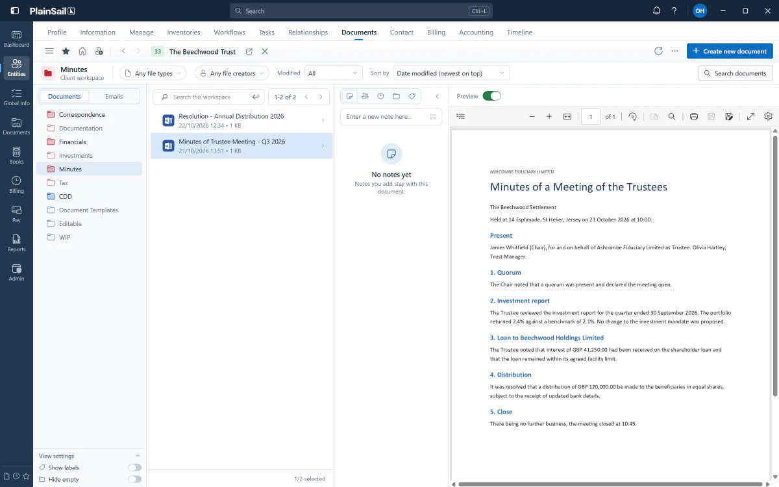Open the notes tab icon in the details panel
The image size is (779, 487).
(349, 96)
